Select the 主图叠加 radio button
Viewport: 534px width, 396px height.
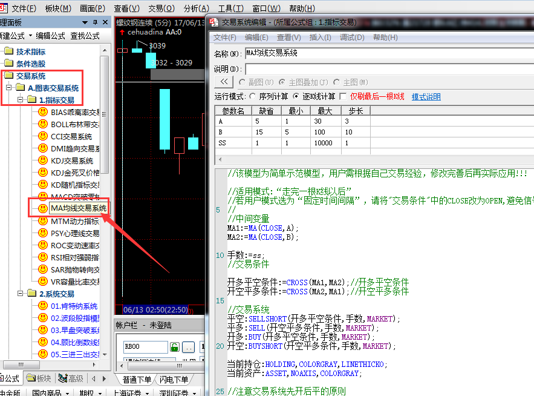coord(282,82)
